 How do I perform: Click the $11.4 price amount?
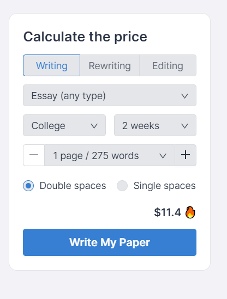point(168,212)
